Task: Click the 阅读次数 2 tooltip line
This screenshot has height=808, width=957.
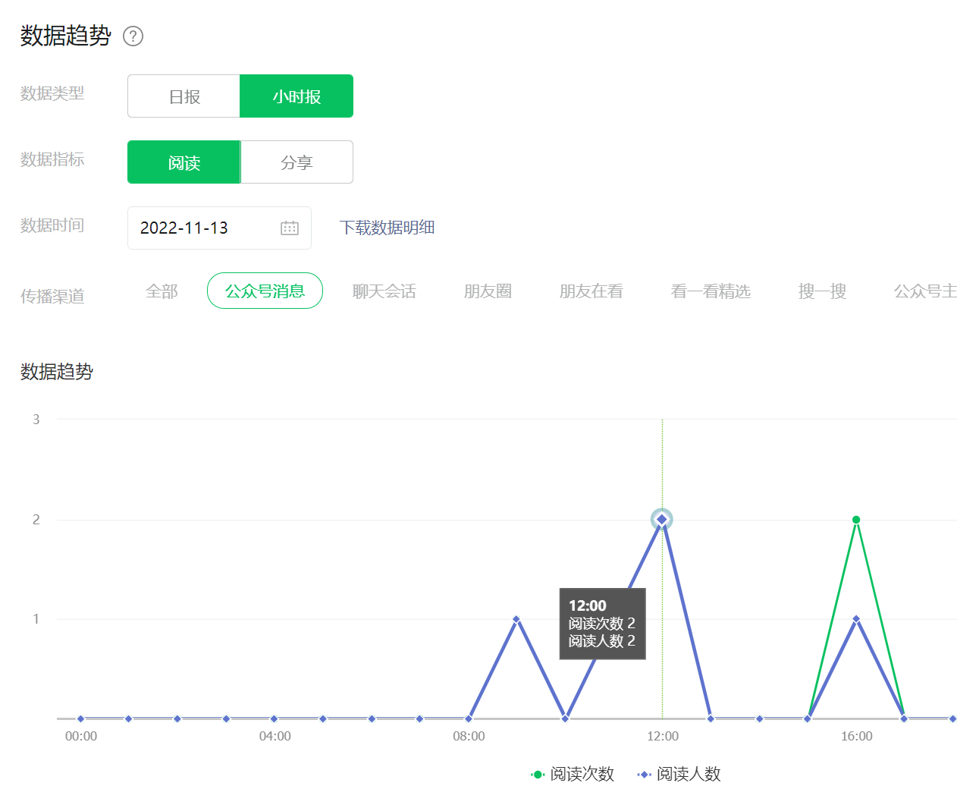Action: tap(602, 624)
